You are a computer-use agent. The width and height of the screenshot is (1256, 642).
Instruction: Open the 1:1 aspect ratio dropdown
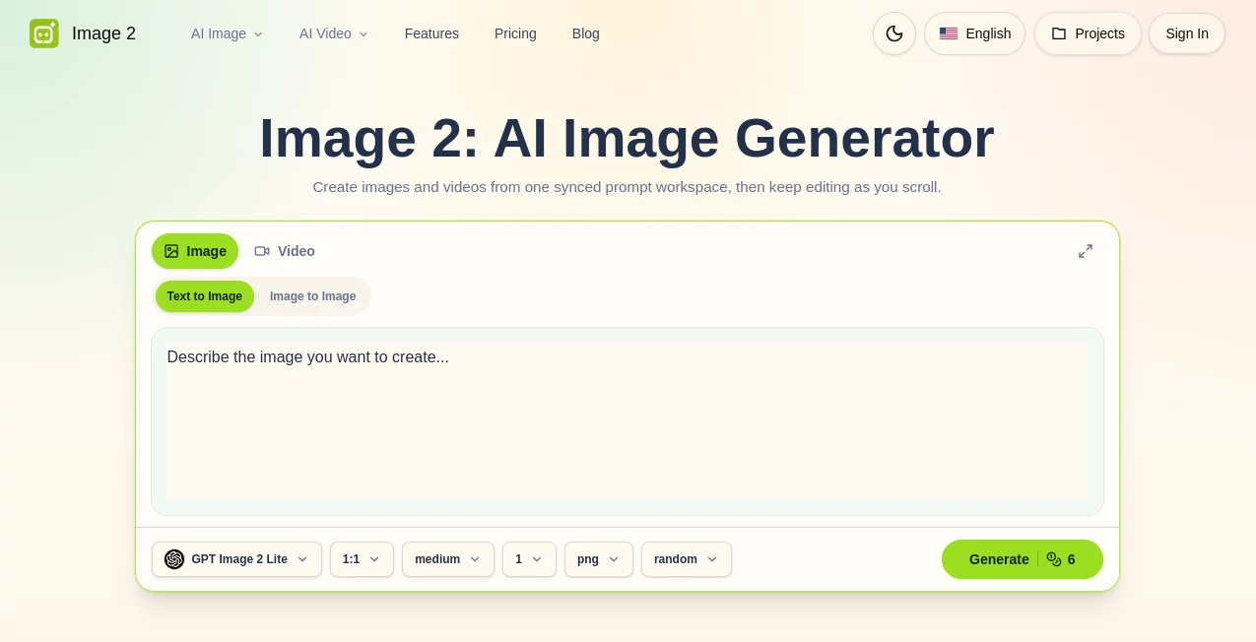(x=362, y=559)
